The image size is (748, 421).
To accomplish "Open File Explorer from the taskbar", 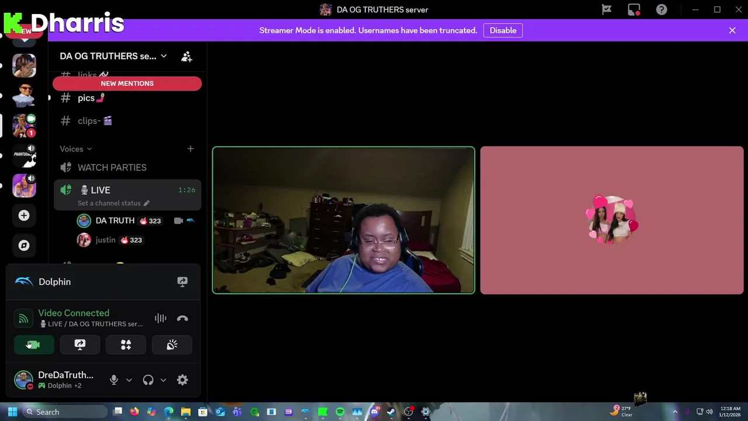I will coord(185,412).
